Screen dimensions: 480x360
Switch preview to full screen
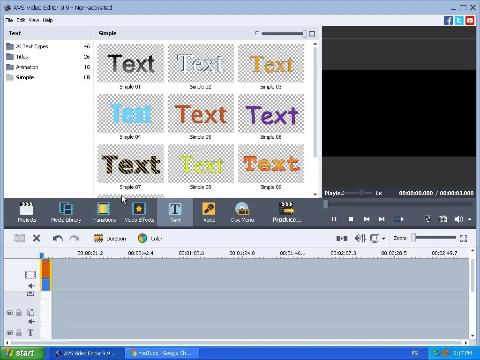pyautogui.click(x=427, y=219)
